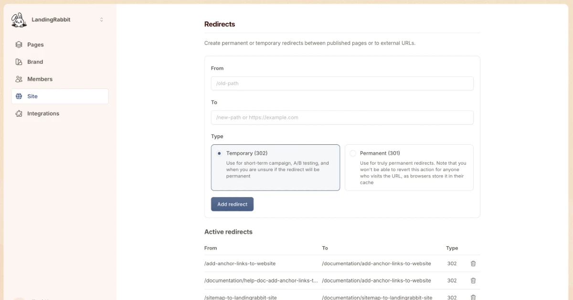Open the Members section
This screenshot has height=300, width=573.
40,79
